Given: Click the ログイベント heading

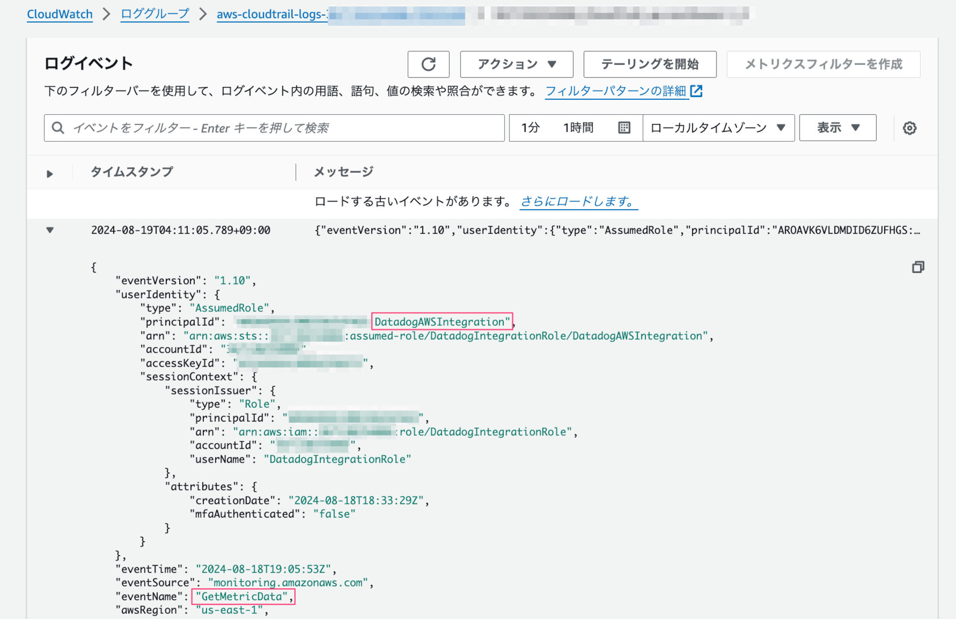Looking at the screenshot, I should 88,64.
